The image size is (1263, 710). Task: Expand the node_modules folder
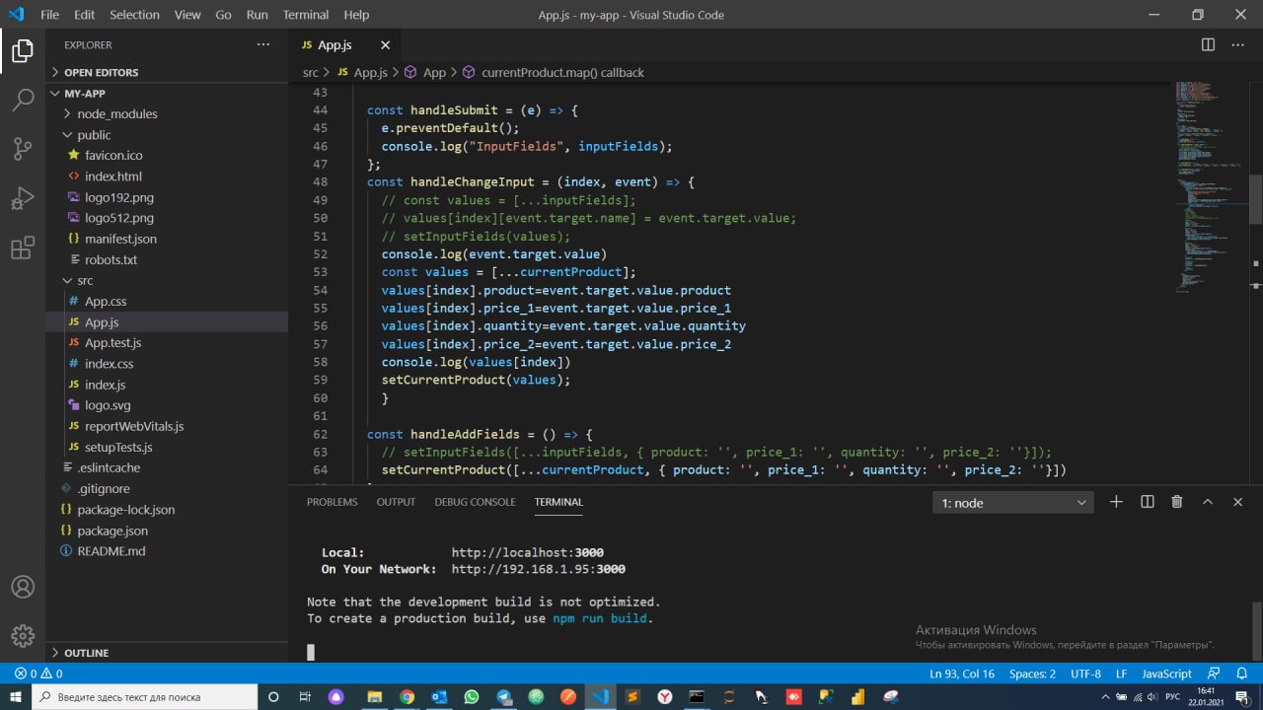[x=116, y=113]
